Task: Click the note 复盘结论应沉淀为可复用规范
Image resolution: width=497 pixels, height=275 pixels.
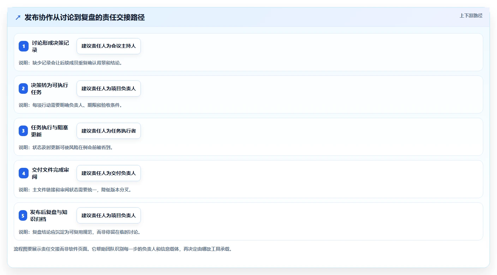Action: pos(80,232)
